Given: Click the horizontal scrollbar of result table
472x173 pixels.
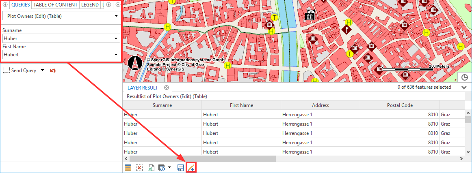Looking at the screenshot, I should 203,158.
